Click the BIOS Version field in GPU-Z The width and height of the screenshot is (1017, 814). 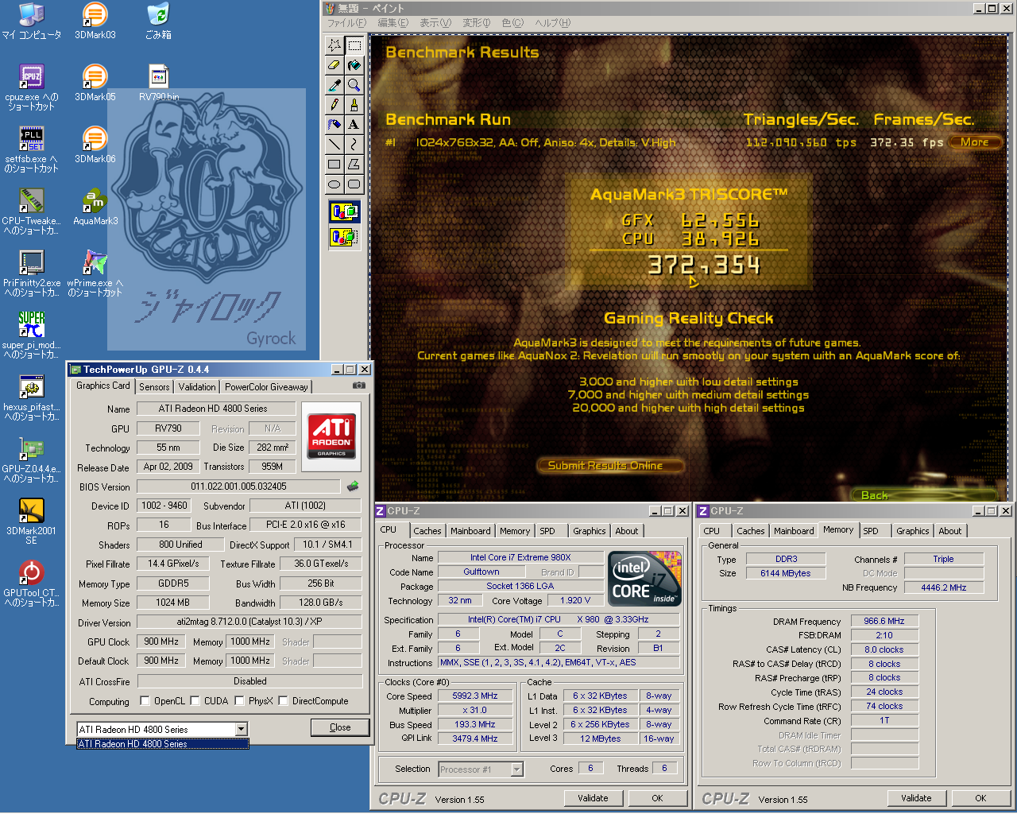pos(238,486)
